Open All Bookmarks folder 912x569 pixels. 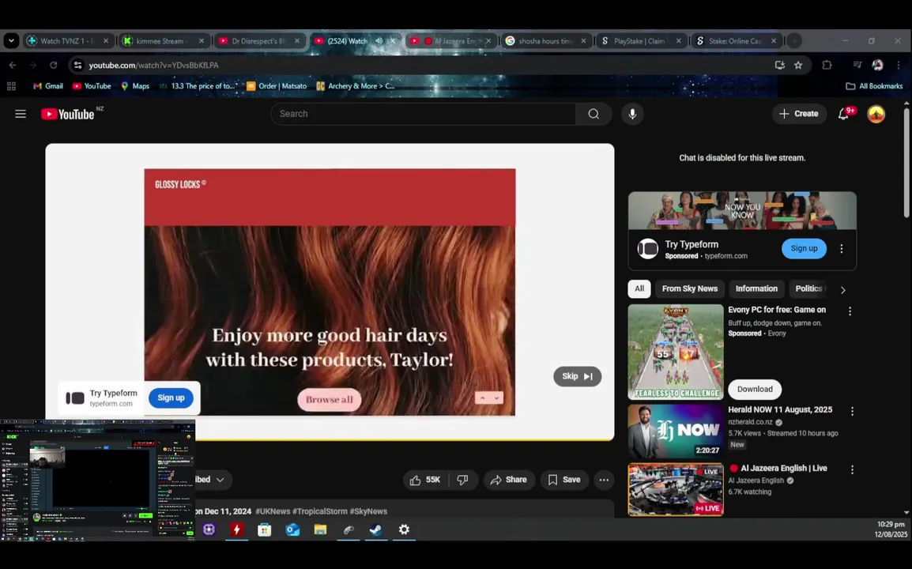coord(874,86)
